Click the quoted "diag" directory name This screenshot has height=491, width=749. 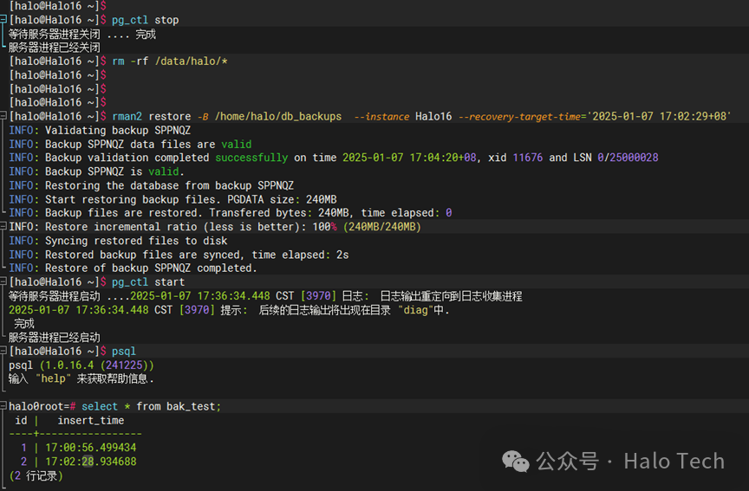tap(415, 310)
